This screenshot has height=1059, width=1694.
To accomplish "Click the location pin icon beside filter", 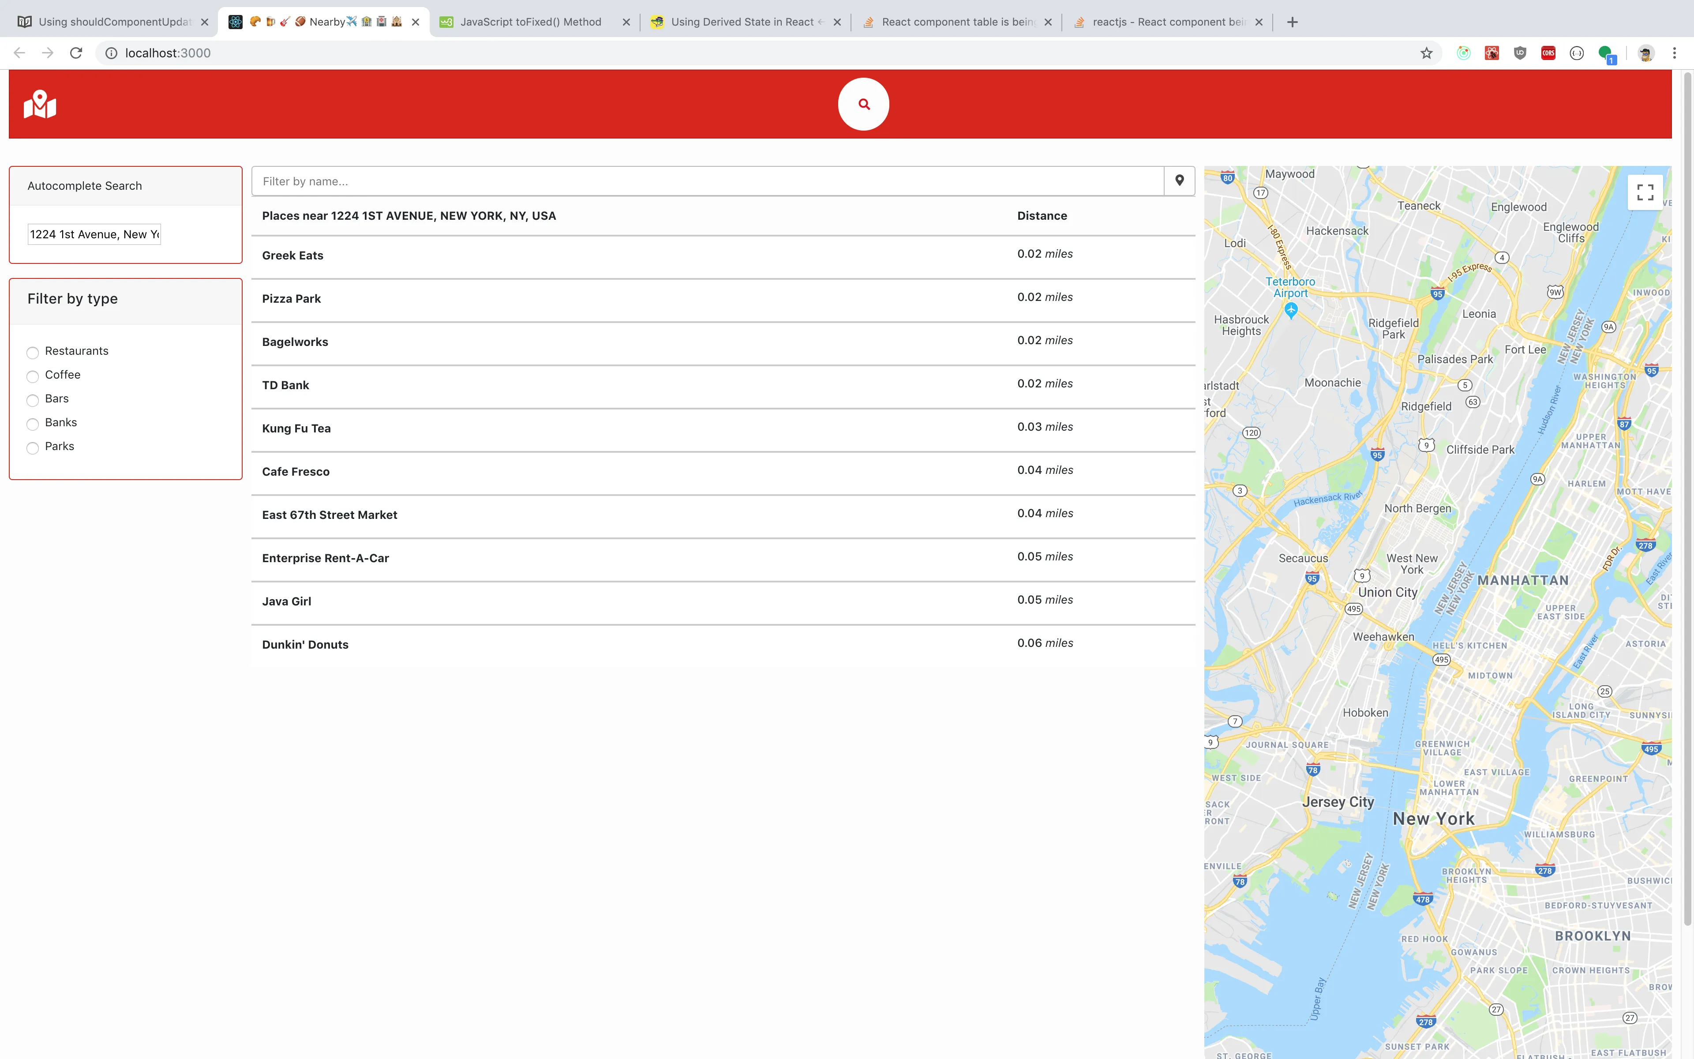I will (x=1179, y=181).
